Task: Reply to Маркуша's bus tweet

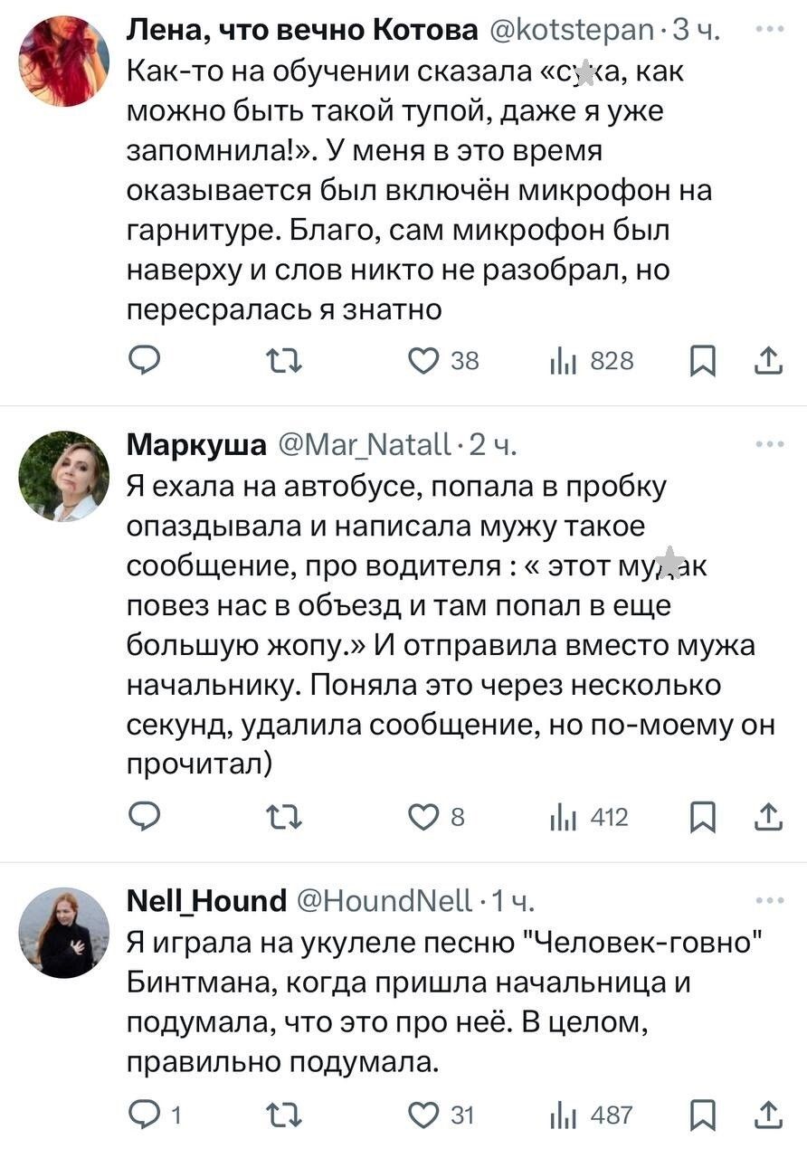Action: pos(143,818)
